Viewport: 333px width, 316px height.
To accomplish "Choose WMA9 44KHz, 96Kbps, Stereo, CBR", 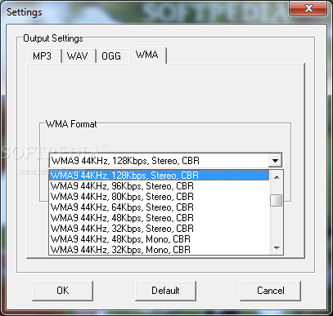I will point(160,186).
